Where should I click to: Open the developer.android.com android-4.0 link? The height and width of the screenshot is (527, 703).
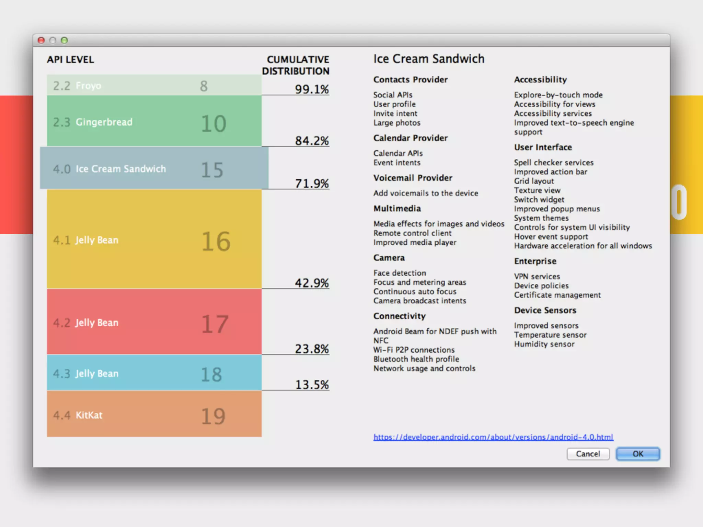click(x=493, y=437)
